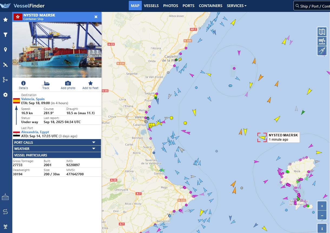The image size is (330, 233).
Task: Open the satellite icon in sidebar
Action: click(x=5, y=65)
